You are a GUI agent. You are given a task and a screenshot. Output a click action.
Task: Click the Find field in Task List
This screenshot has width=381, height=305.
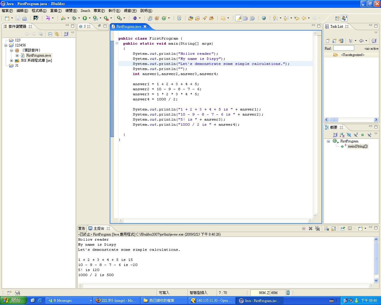[344, 48]
